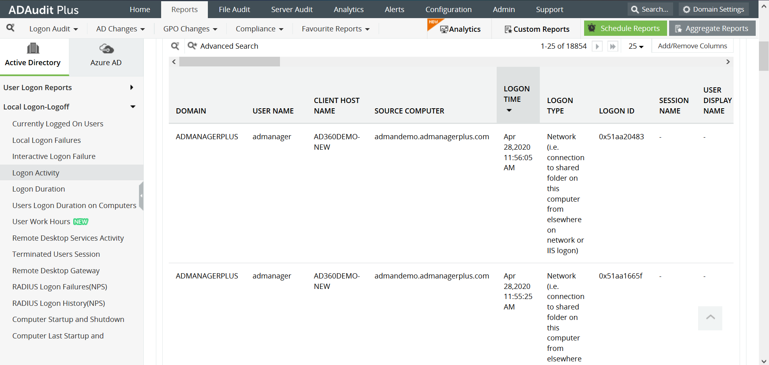Open the results-per-page dropdown showing 25

point(635,46)
